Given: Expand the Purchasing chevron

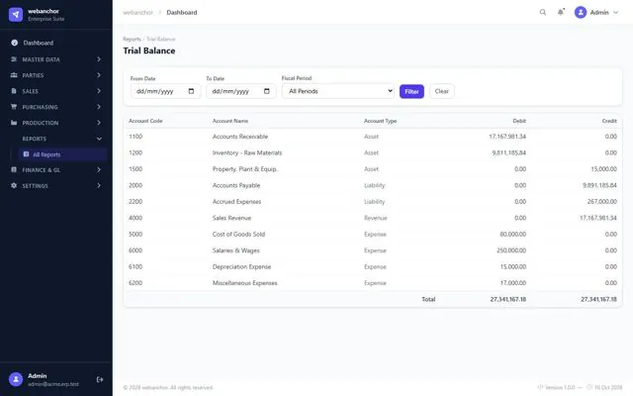Looking at the screenshot, I should point(99,107).
